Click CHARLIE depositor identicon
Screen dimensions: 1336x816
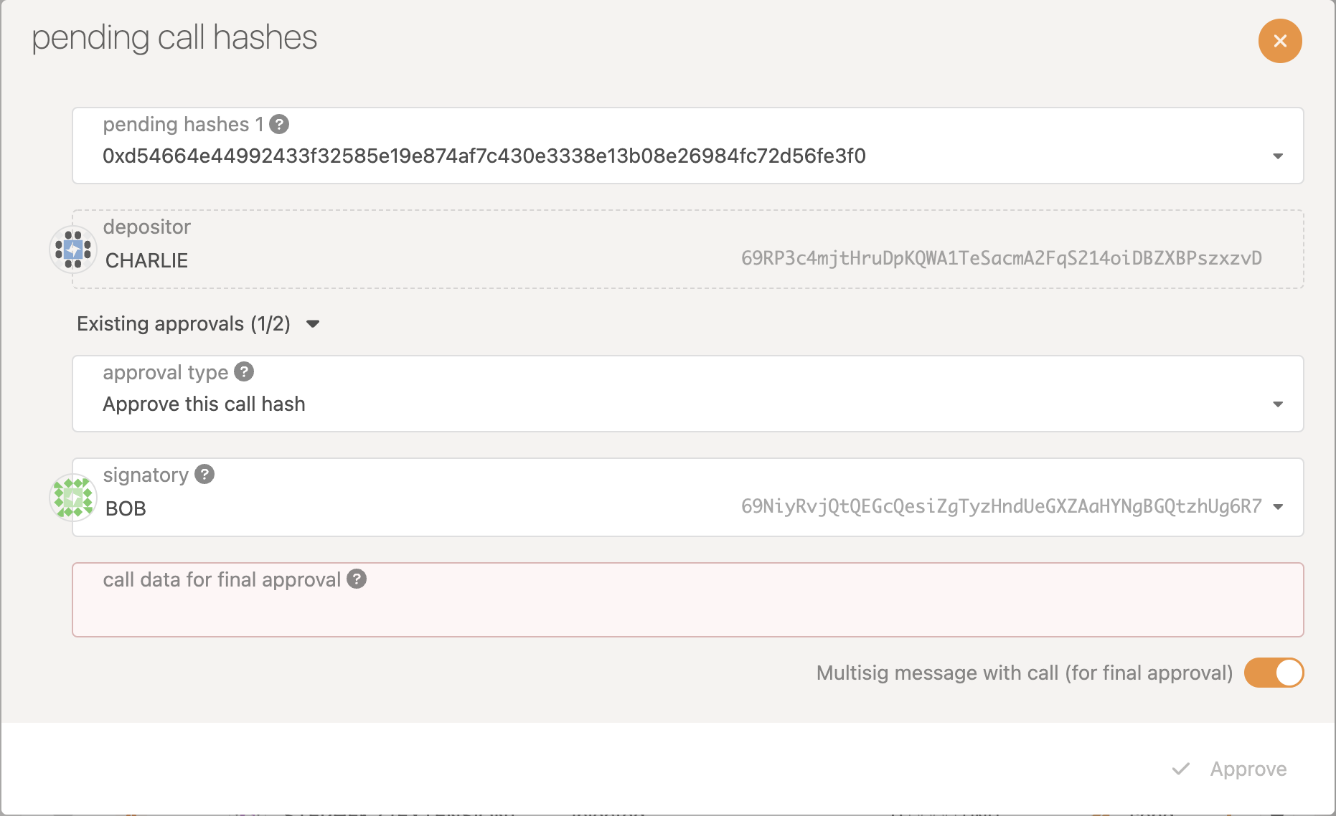pos(73,249)
